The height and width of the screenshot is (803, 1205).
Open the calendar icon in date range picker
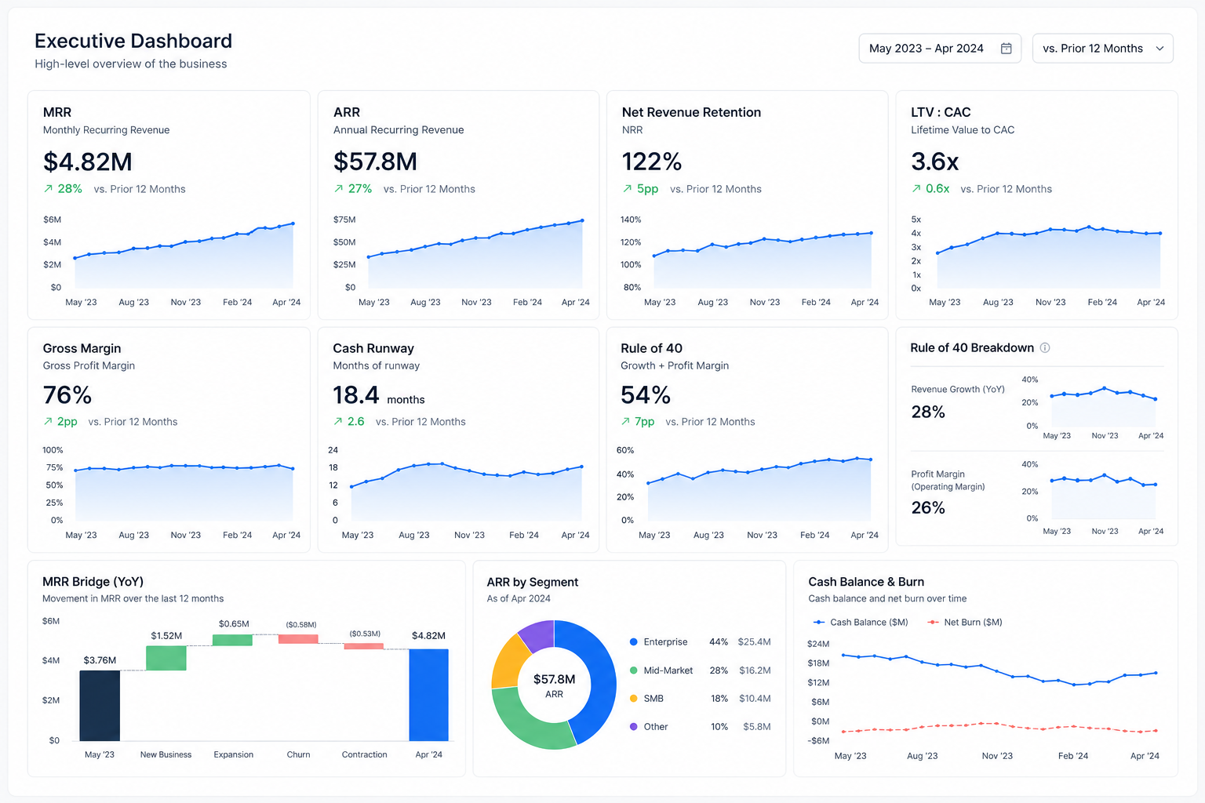[x=1006, y=49]
